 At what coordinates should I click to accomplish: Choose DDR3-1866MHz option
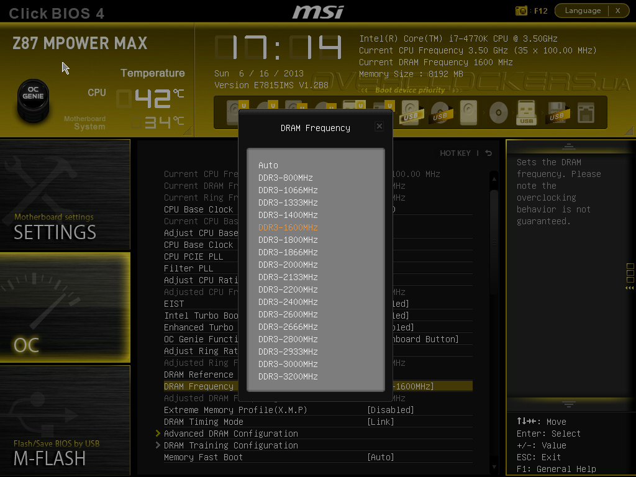[x=288, y=252]
